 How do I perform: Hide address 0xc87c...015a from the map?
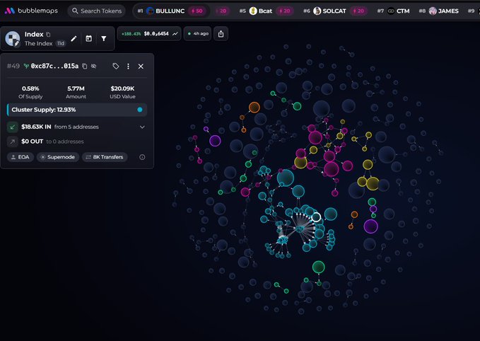click(94, 67)
